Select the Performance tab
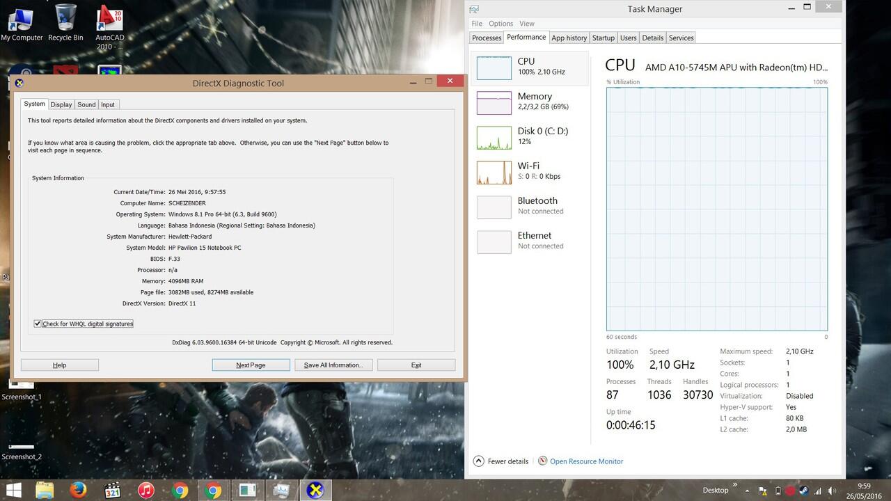 click(x=526, y=37)
